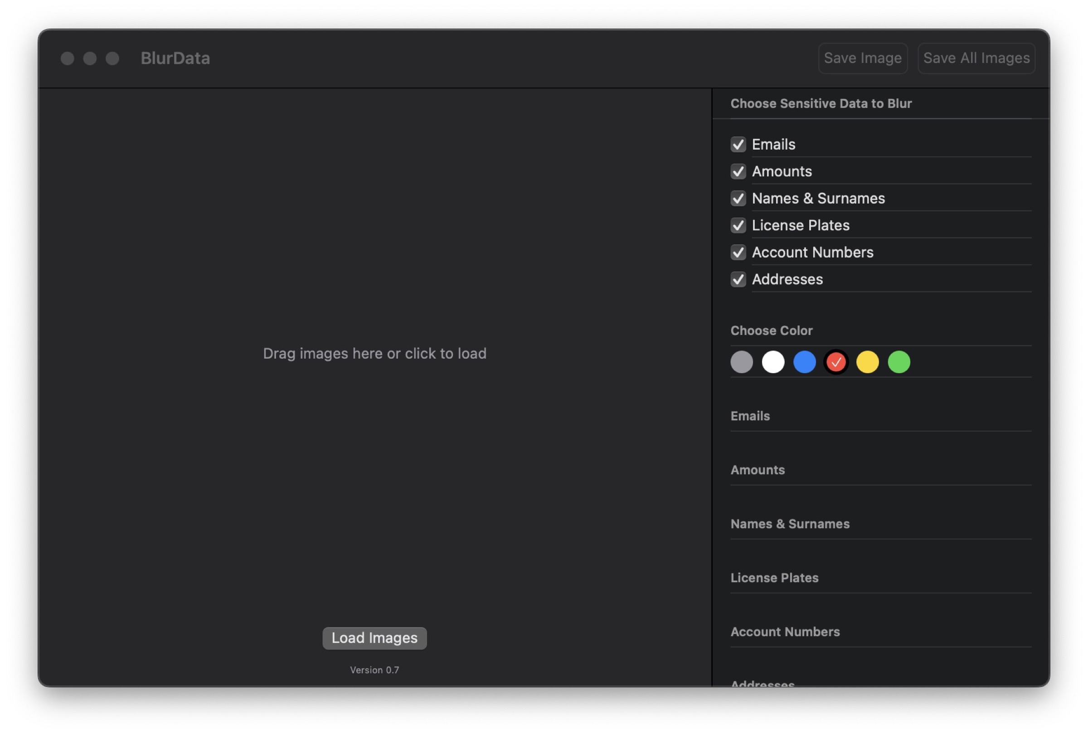This screenshot has height=734, width=1088.
Task: Click the red close window button
Action: (x=68, y=58)
